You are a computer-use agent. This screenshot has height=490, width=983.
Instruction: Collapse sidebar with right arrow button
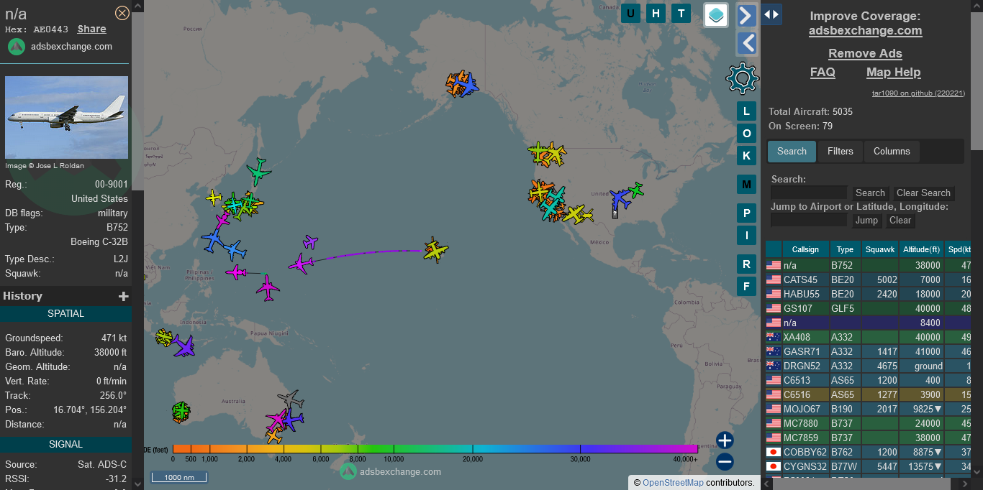pyautogui.click(x=747, y=15)
